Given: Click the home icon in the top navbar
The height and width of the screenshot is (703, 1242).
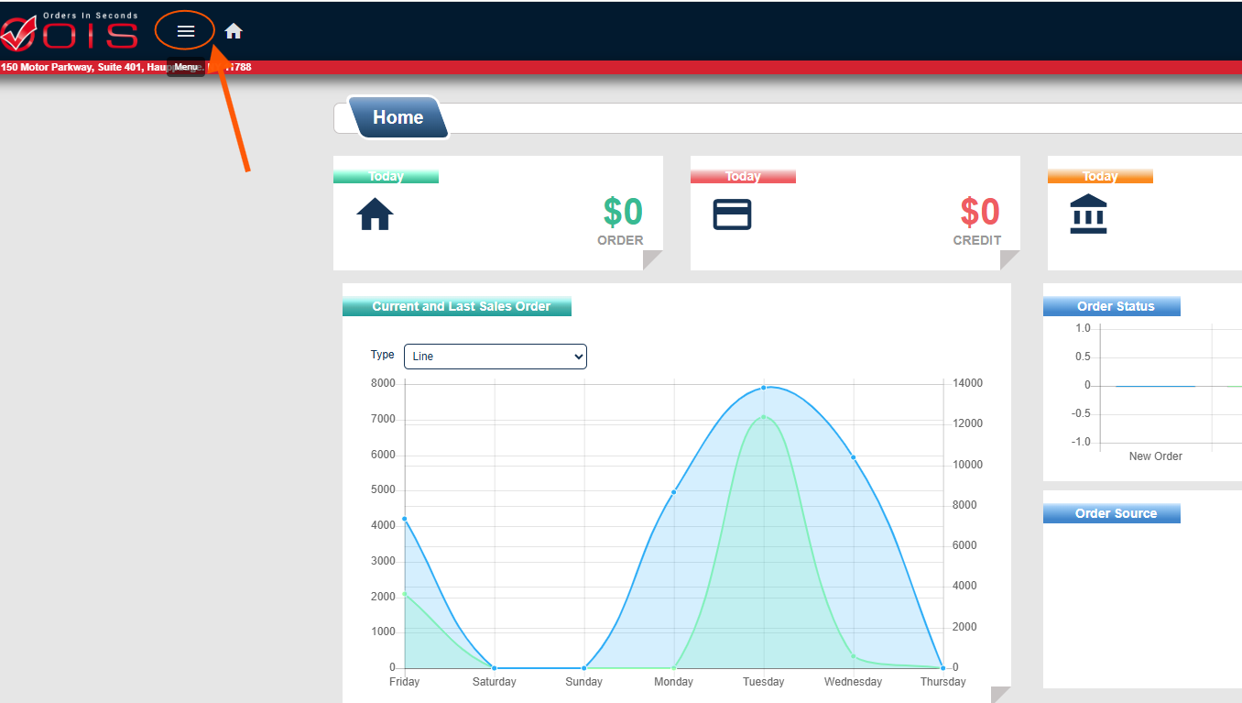Looking at the screenshot, I should pyautogui.click(x=234, y=31).
